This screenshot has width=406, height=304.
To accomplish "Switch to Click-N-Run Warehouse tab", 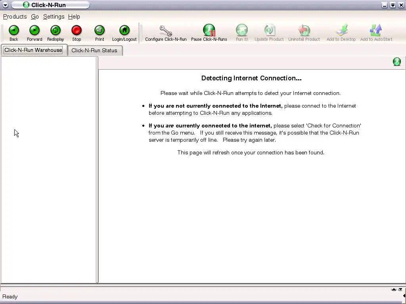I will 33,50.
